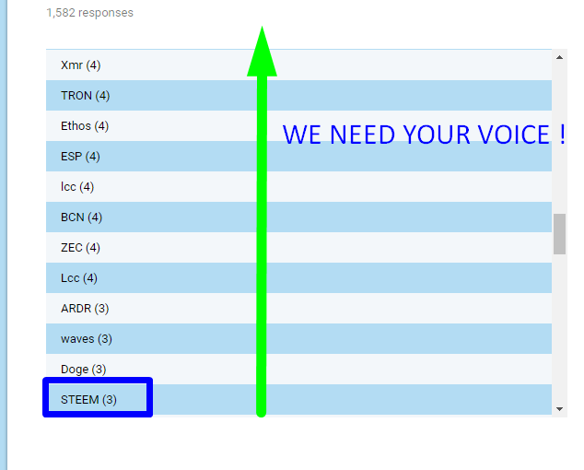Select the "lcc (4)" lowercase response row
584x470 pixels.
(x=298, y=187)
